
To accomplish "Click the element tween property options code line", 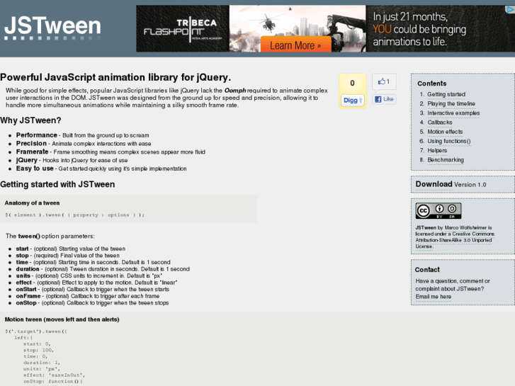I will (75, 215).
